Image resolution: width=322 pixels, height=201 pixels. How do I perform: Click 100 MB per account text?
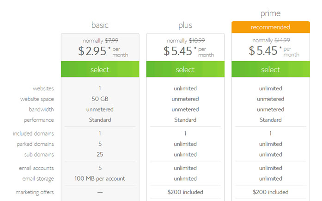point(100,179)
